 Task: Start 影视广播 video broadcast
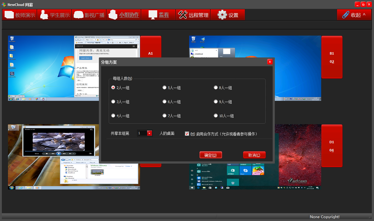click(89, 15)
